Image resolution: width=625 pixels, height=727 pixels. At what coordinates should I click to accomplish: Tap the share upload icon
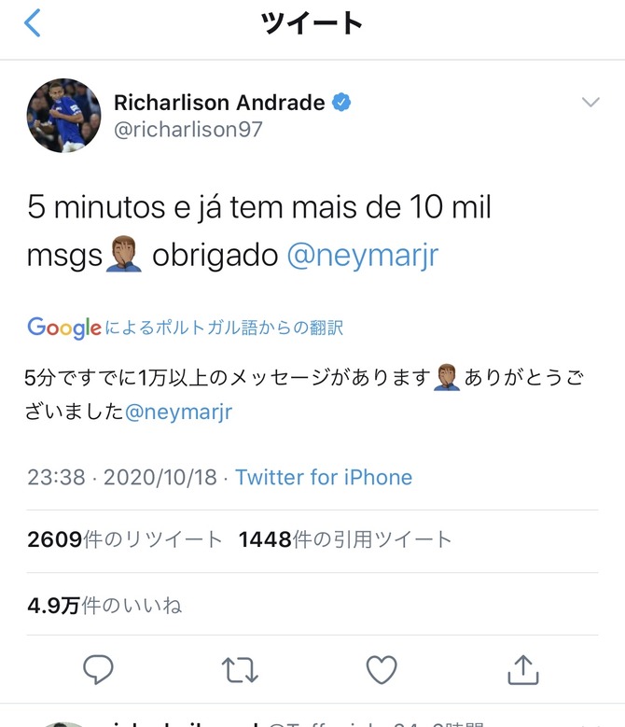pyautogui.click(x=523, y=669)
